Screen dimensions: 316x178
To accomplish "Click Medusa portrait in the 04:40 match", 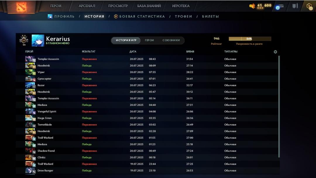I will pyautogui.click(x=30, y=105).
